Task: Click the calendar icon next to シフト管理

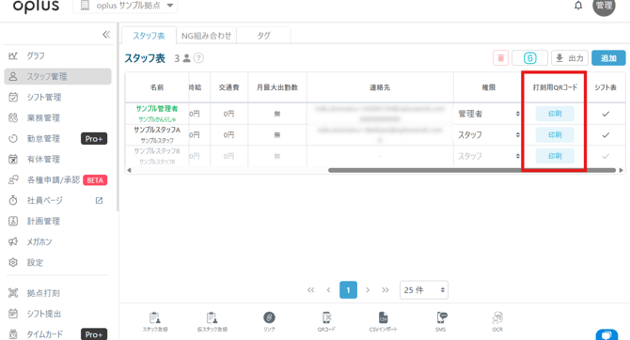Action: click(13, 97)
